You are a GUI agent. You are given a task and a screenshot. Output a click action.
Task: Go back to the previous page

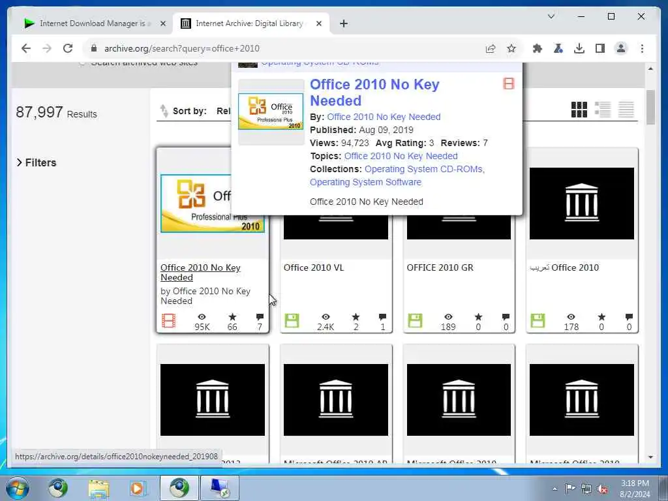[x=26, y=48]
